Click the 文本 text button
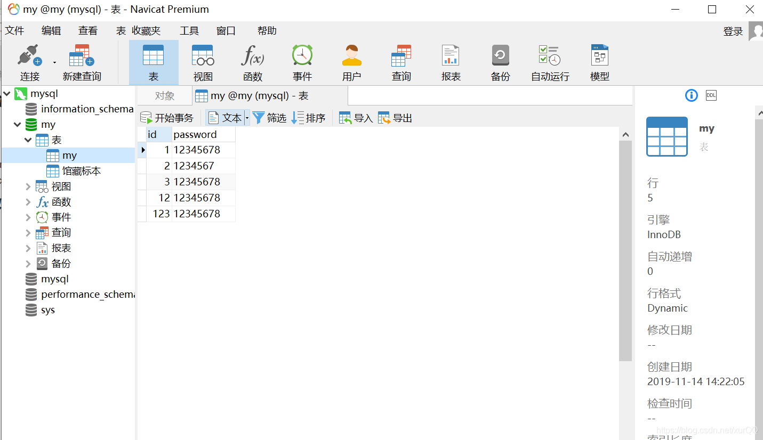The height and width of the screenshot is (440, 763). tap(225, 118)
